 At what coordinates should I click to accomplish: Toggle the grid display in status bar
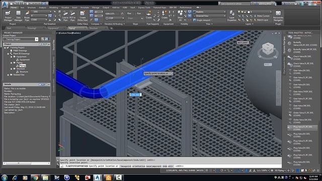207,170
